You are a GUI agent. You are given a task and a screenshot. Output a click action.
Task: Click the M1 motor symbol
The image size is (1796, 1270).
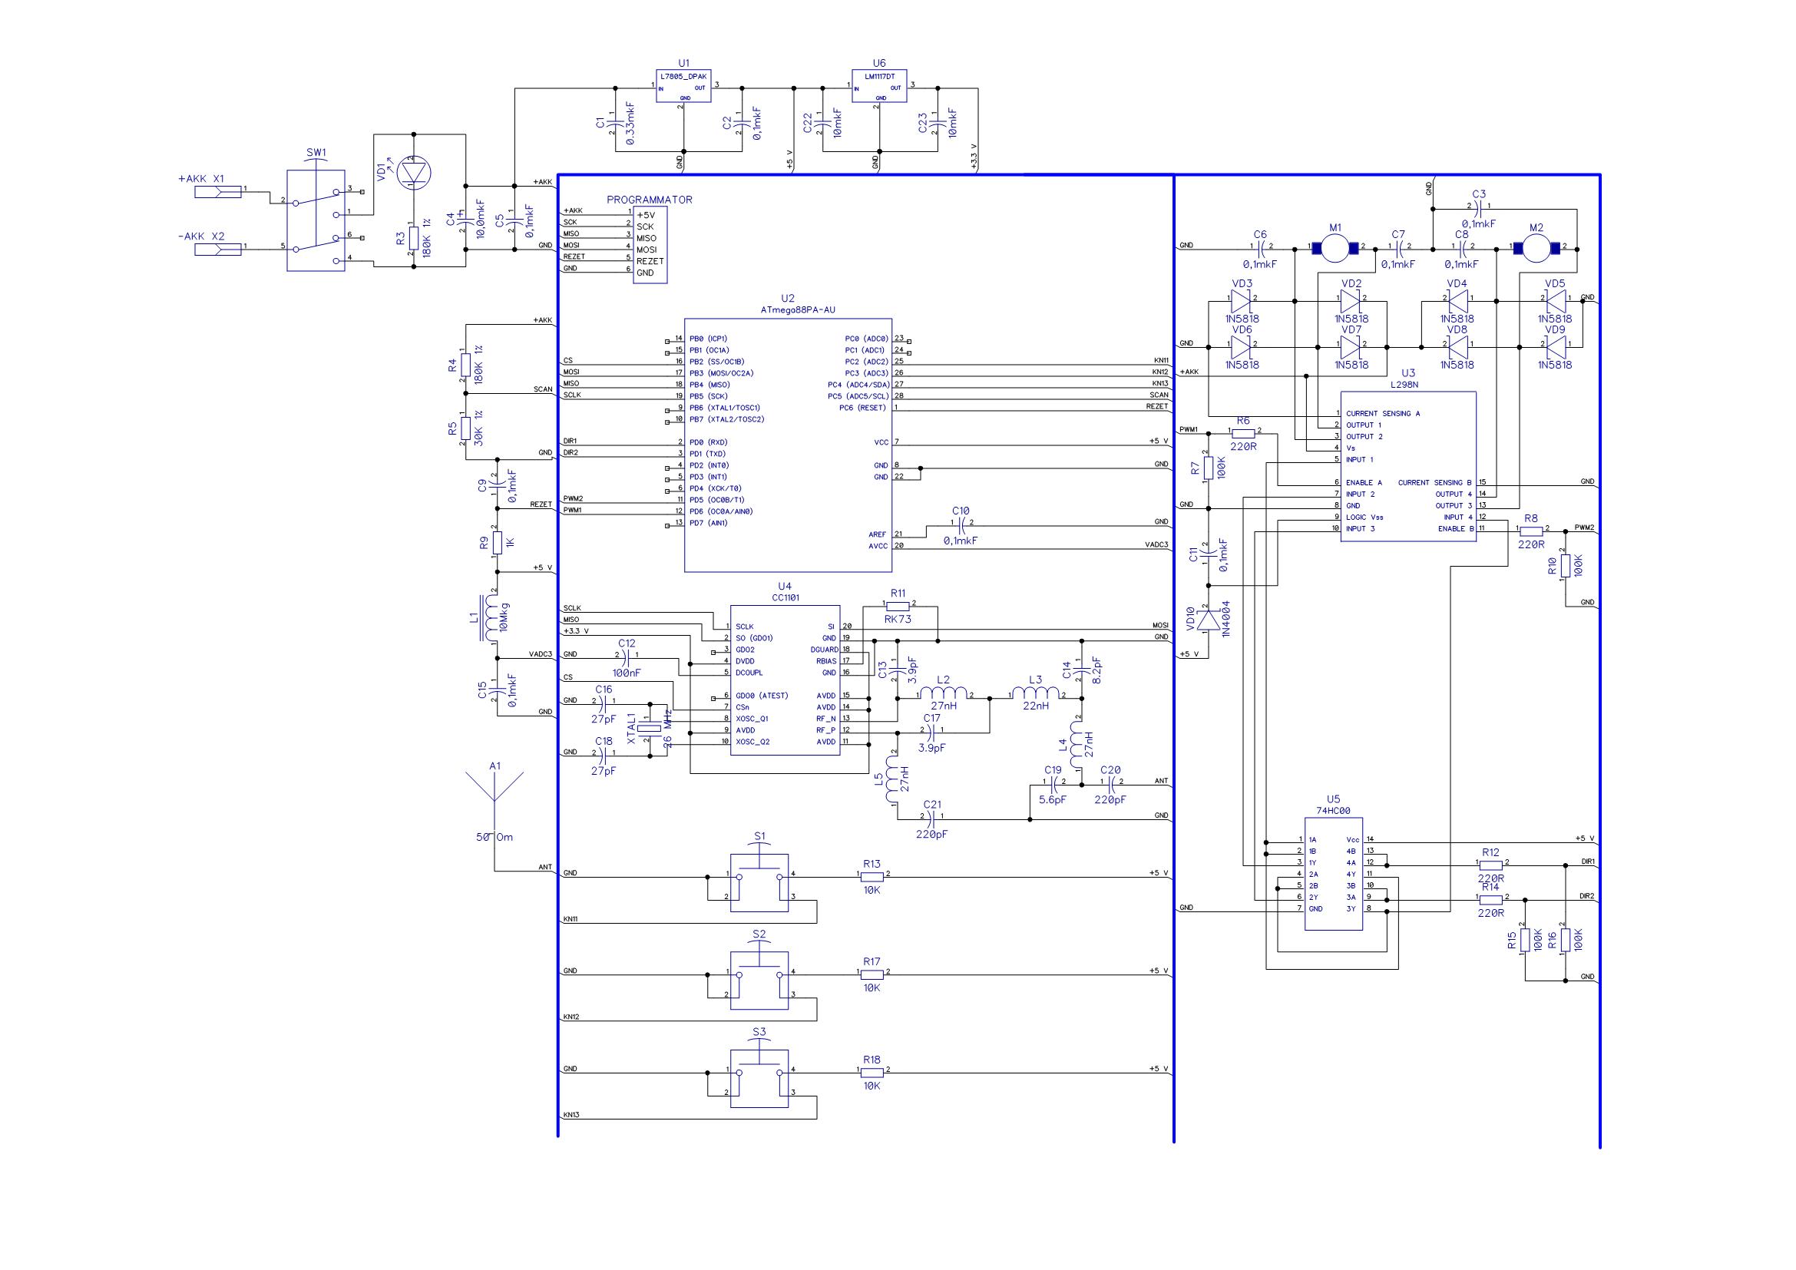click(1335, 250)
